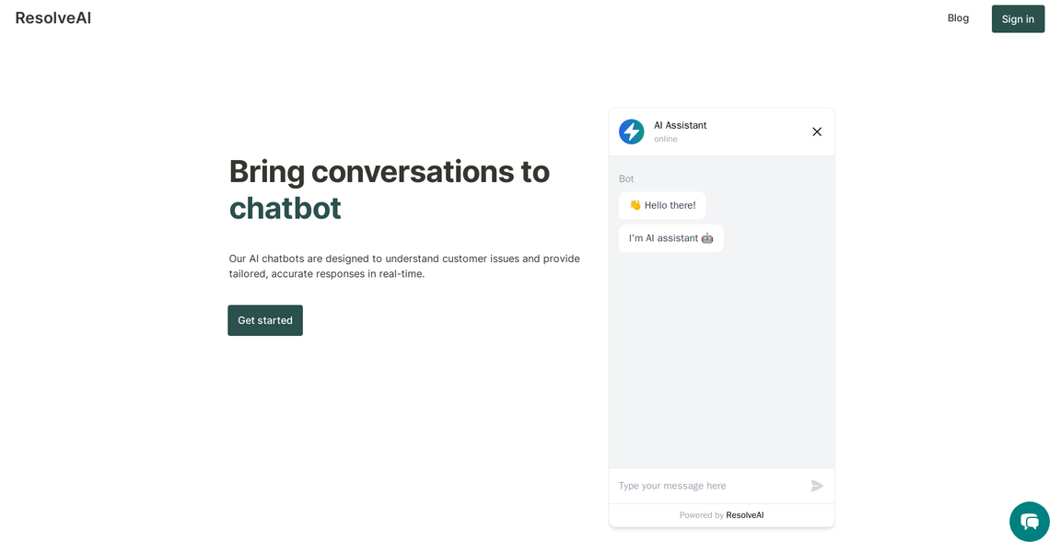Click the lightning bolt AI Assistant avatar
The image size is (1060, 552).
click(x=631, y=132)
